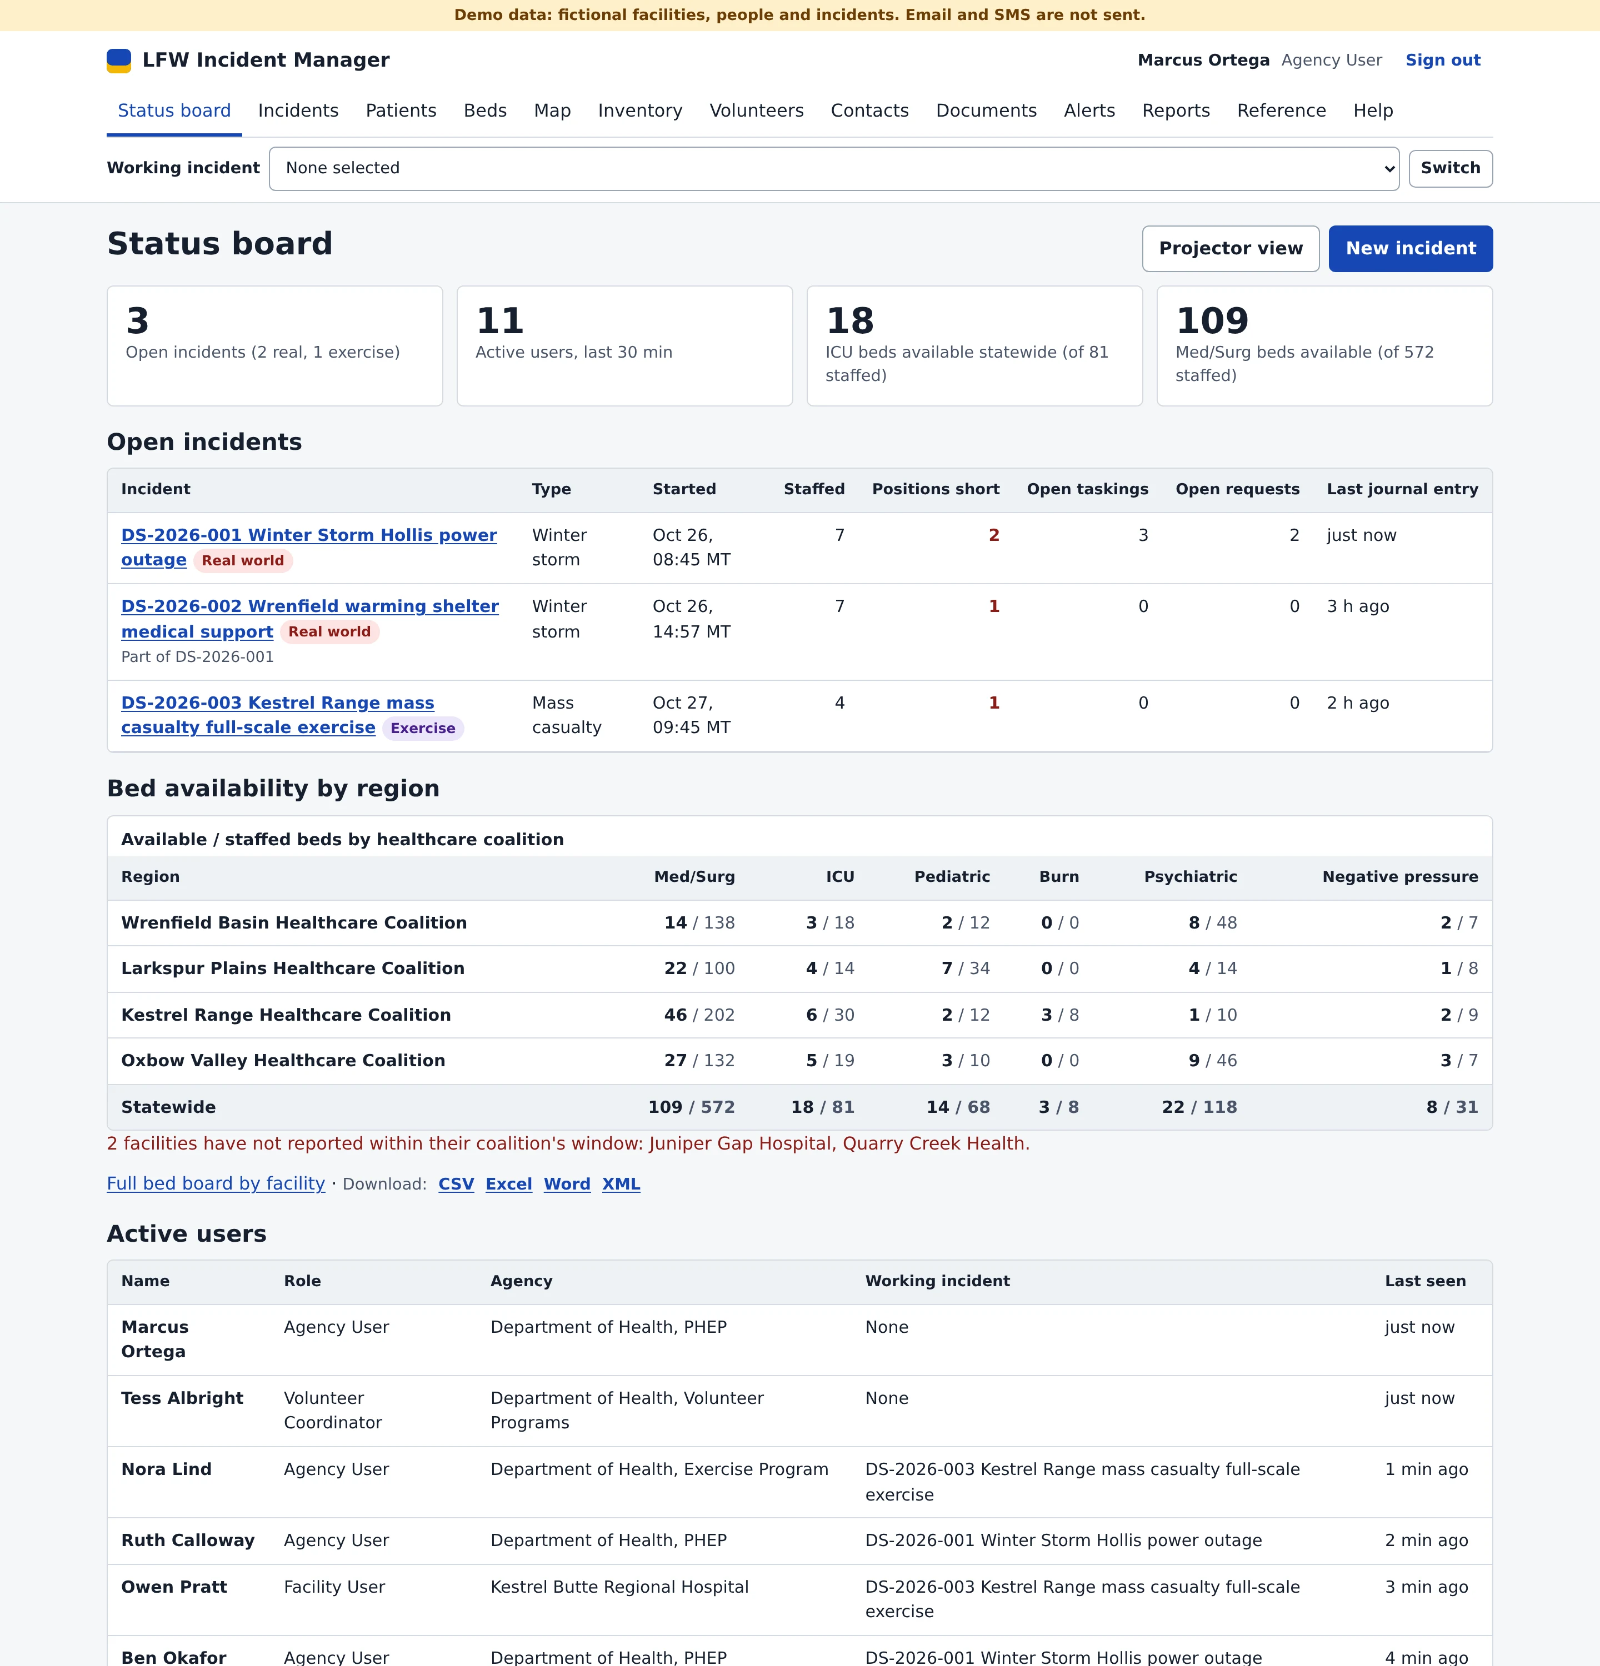Click Owen Pratt in Active users
The height and width of the screenshot is (1666, 1600).
(173, 1587)
